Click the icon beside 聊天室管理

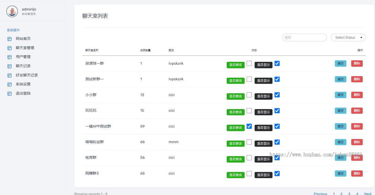9,48
